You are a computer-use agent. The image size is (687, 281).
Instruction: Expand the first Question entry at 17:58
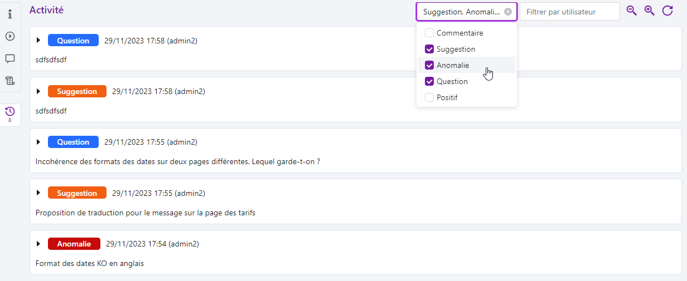click(38, 41)
